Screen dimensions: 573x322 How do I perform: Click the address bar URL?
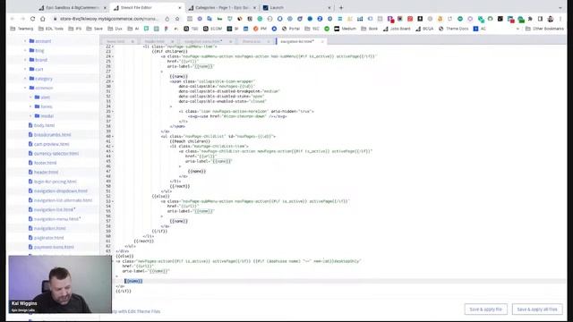pyautogui.click(x=109, y=19)
